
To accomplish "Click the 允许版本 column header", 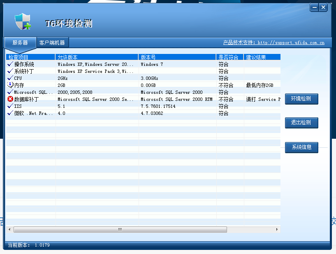I will (97, 57).
